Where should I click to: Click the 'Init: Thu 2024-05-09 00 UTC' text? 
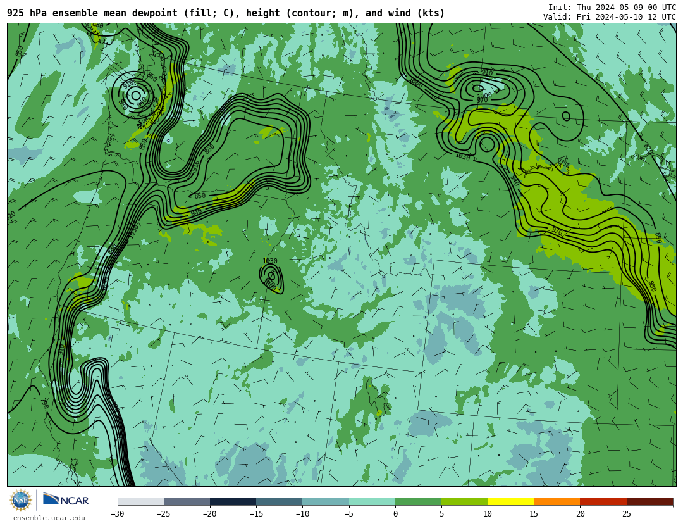pos(612,8)
